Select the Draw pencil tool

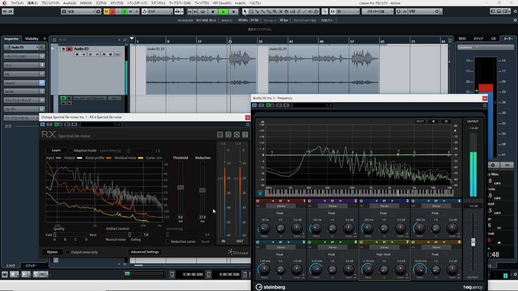pos(298,12)
